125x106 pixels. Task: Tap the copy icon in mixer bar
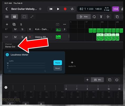[x=110, y=80]
